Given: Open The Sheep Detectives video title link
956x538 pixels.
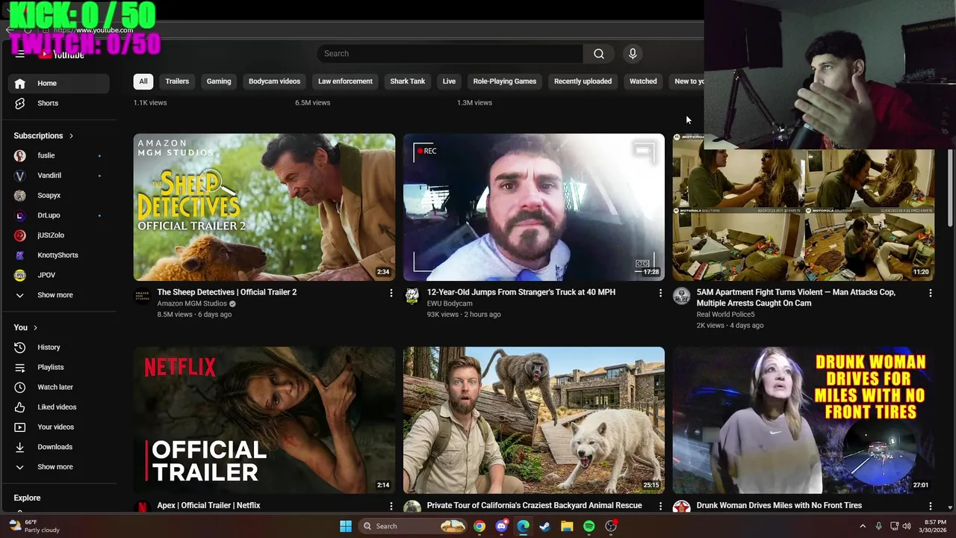Looking at the screenshot, I should tap(227, 292).
